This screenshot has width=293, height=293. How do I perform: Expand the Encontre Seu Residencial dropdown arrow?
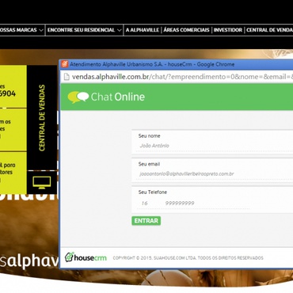click(119, 30)
